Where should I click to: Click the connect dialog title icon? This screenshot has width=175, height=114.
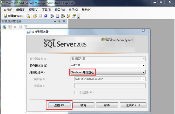[28, 32]
